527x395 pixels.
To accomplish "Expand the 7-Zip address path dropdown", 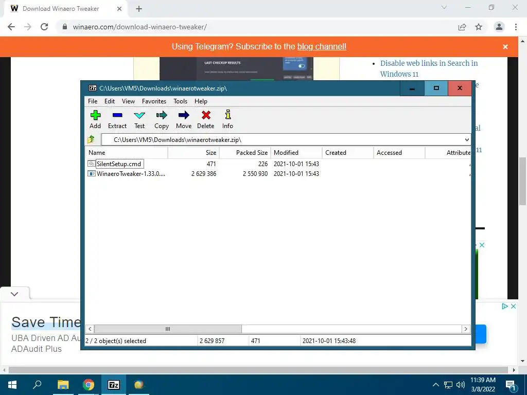I will pyautogui.click(x=466, y=140).
